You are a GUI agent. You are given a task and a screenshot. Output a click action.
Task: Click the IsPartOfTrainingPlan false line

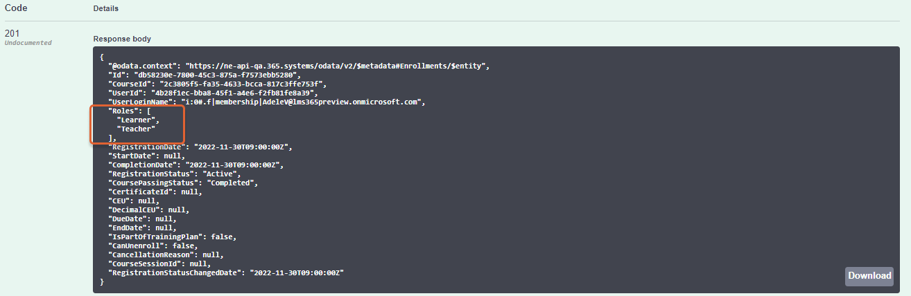point(173,237)
